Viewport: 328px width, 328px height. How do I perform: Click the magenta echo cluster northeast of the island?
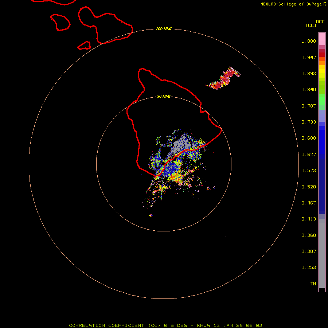click(223, 78)
